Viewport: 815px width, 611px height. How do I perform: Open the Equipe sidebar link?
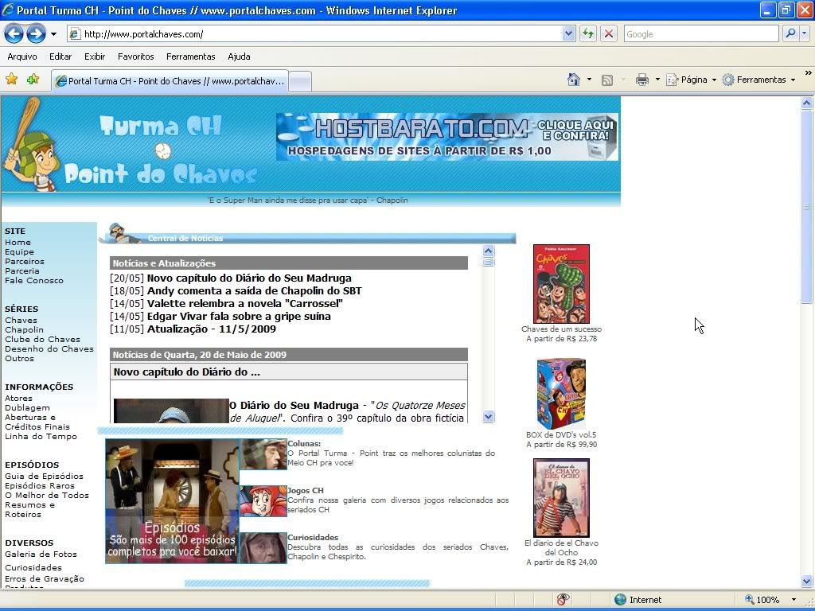tap(19, 252)
